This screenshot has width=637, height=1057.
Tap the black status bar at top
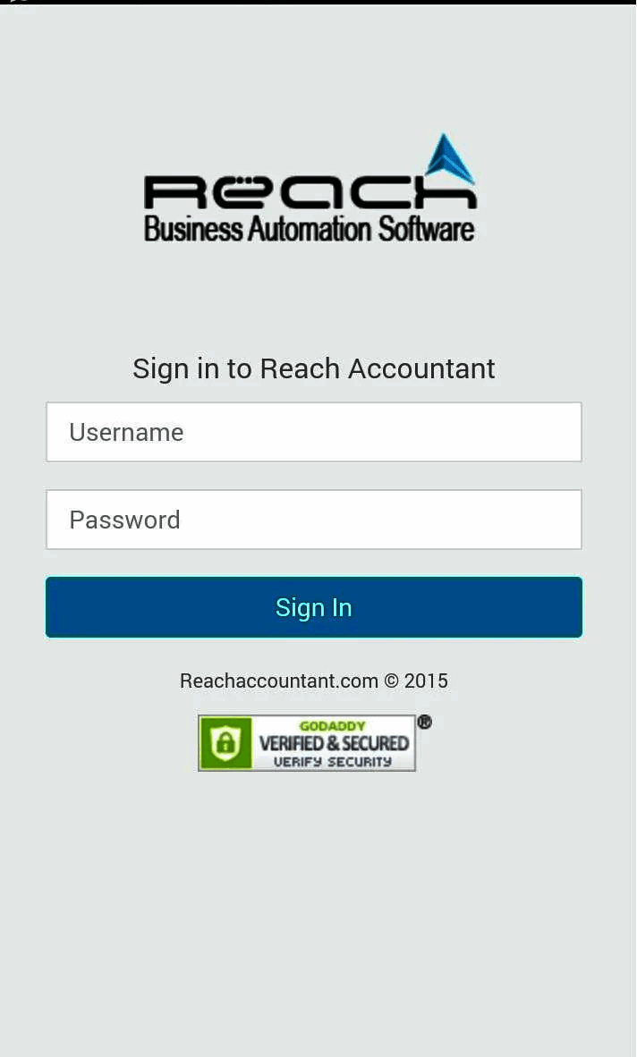[x=318, y=3]
